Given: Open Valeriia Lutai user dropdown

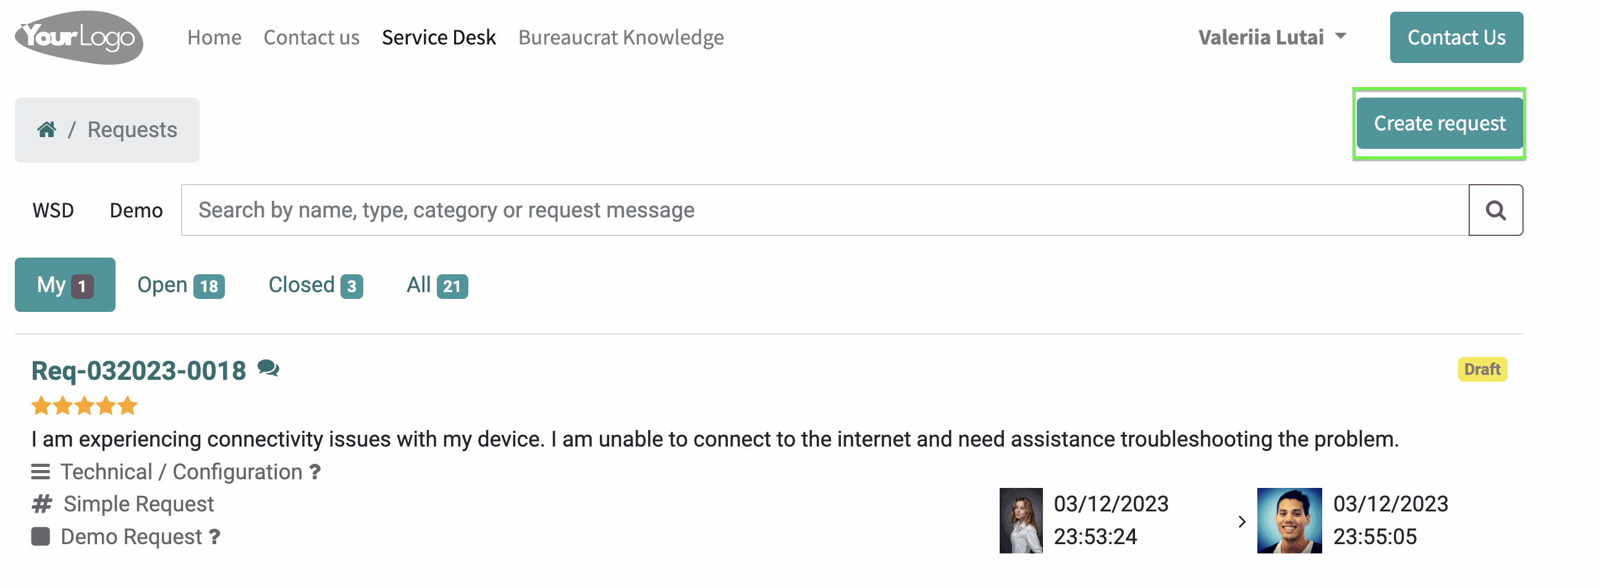Looking at the screenshot, I should 1272,37.
